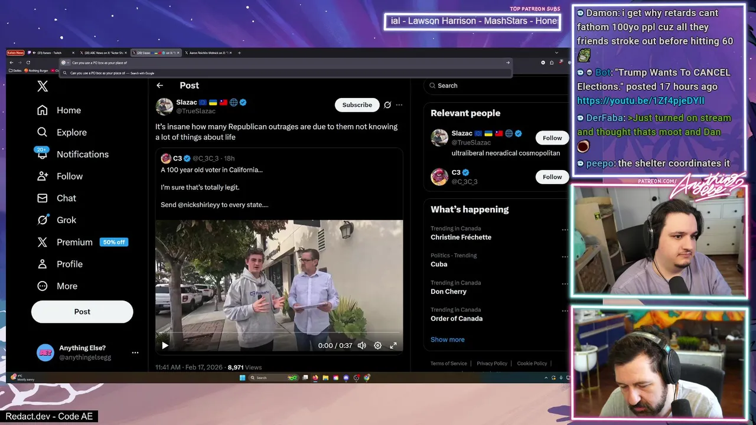The height and width of the screenshot is (425, 756).
Task: Open Order of Canada trend
Action: tap(457, 319)
